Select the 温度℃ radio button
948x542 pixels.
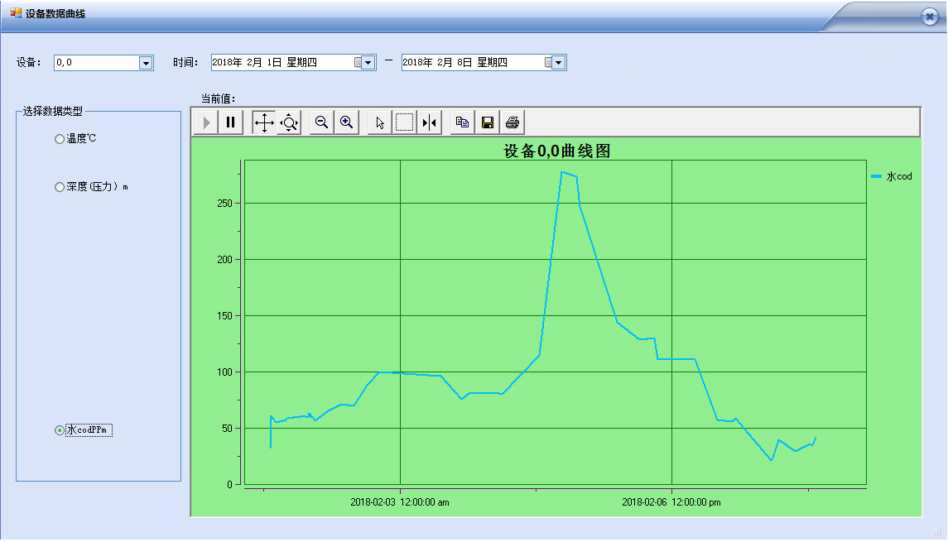(60, 139)
